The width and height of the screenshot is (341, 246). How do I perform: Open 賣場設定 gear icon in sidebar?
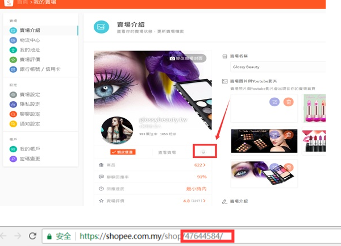pos(13,94)
